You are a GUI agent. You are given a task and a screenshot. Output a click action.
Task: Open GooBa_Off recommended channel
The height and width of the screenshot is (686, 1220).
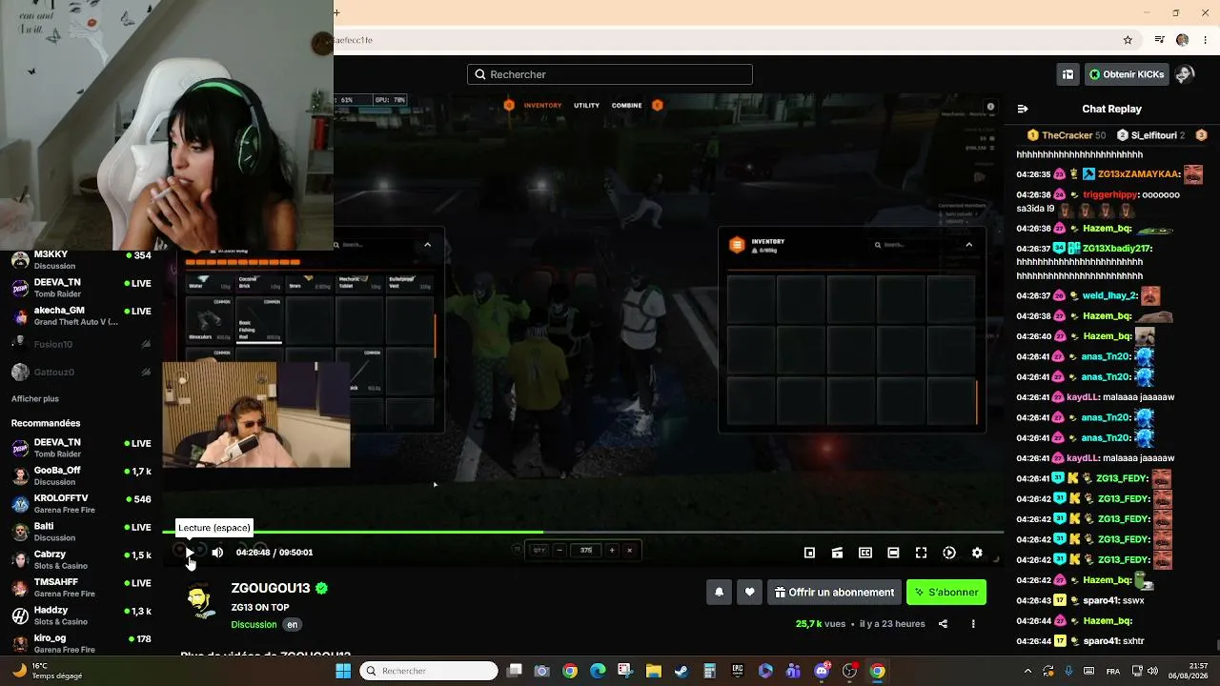pyautogui.click(x=81, y=475)
